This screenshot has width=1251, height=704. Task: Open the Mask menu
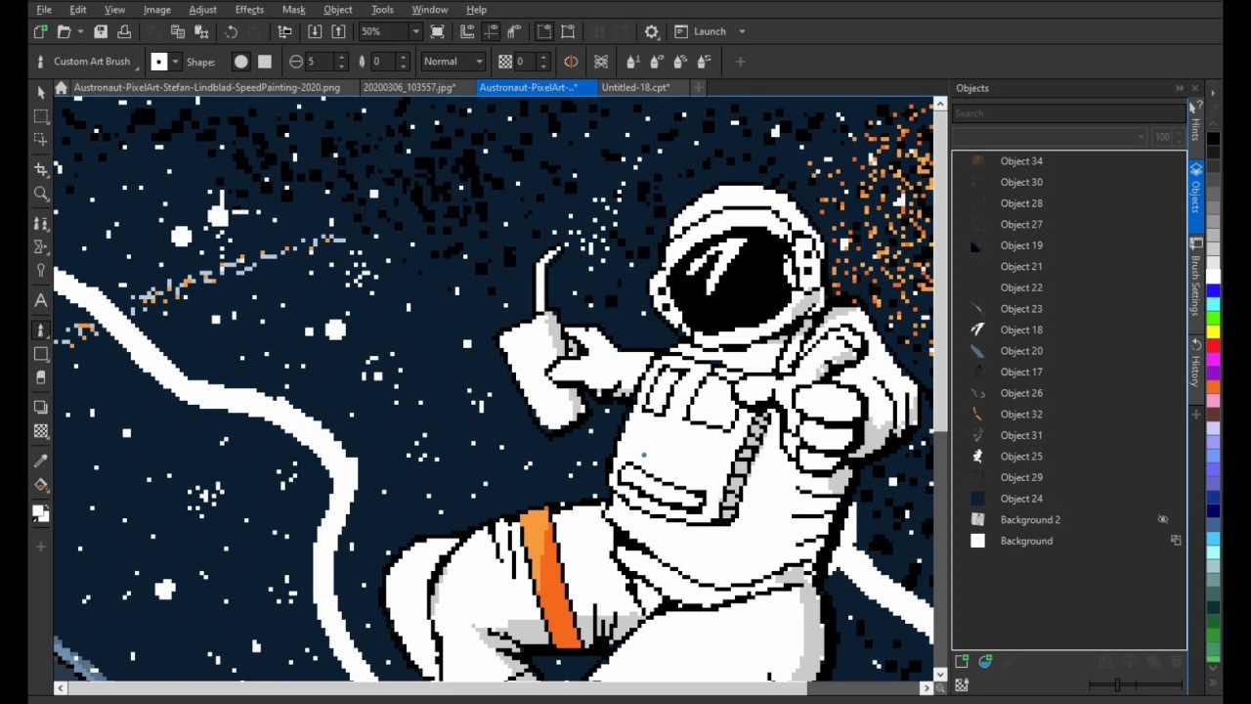(293, 10)
